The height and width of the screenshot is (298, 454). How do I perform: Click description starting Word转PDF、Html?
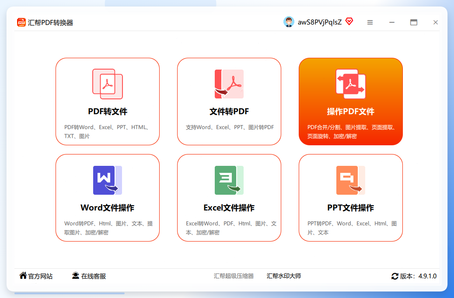[108, 228]
